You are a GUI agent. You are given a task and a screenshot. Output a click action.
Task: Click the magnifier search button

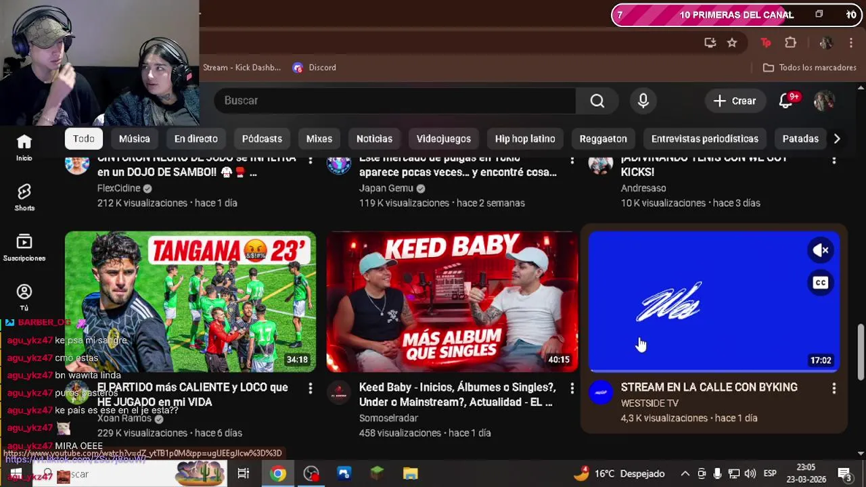(x=597, y=101)
